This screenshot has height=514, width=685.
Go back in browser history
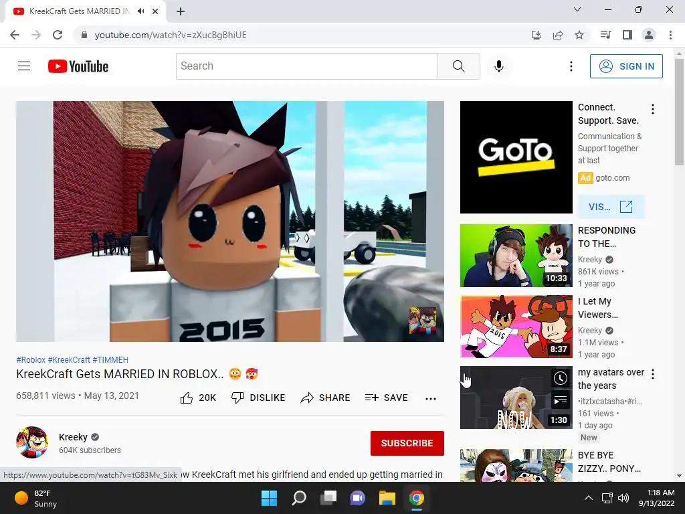[15, 35]
